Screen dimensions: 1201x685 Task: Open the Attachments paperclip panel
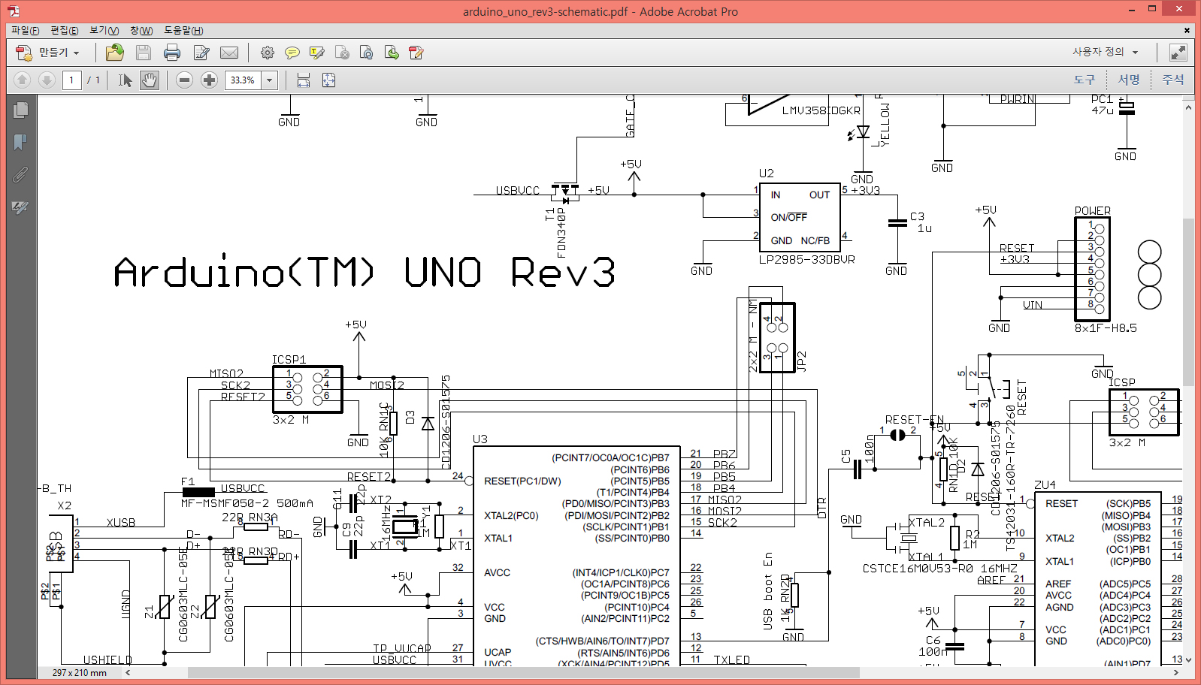click(x=20, y=175)
